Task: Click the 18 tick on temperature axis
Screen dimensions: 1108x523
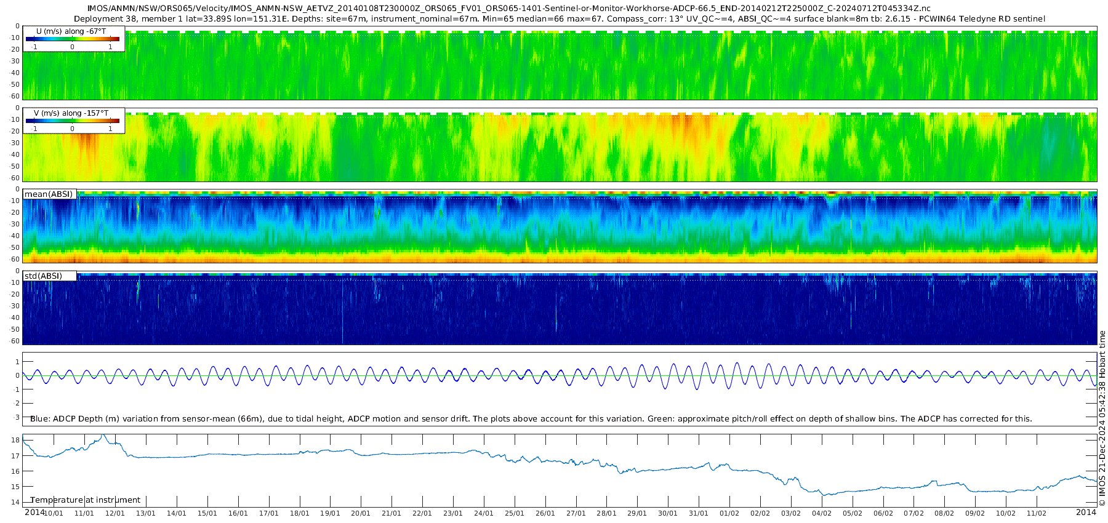Action: (15, 440)
